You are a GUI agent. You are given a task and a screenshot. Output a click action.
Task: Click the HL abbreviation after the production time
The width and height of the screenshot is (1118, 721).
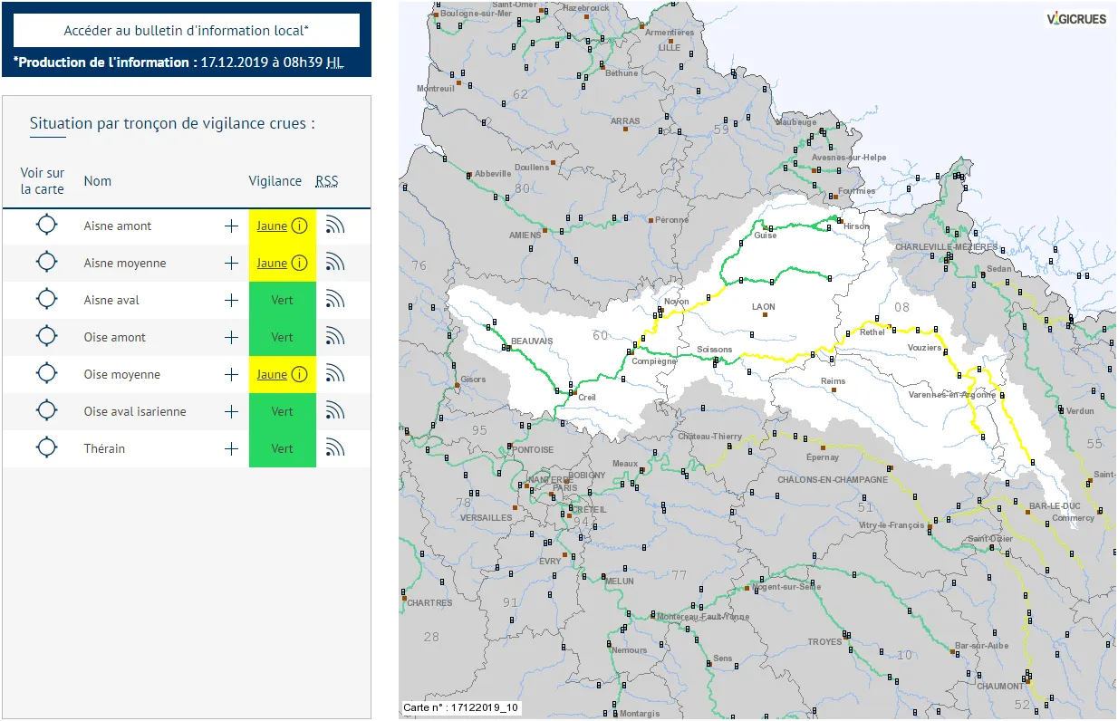click(x=334, y=62)
